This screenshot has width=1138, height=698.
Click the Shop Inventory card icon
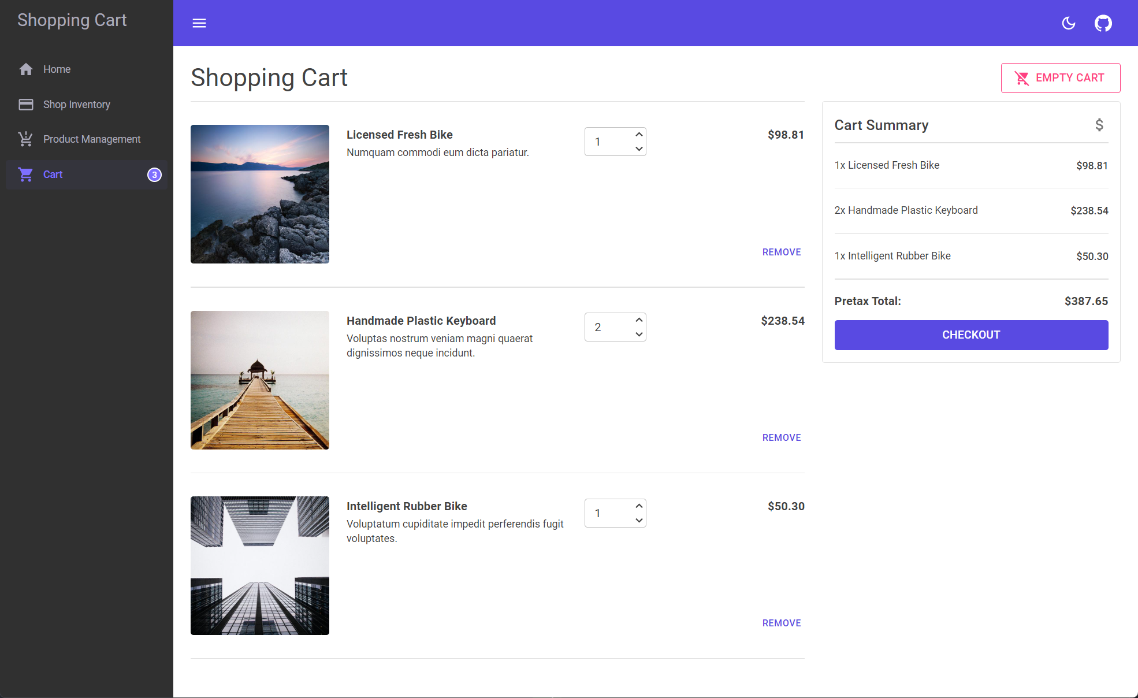(26, 105)
